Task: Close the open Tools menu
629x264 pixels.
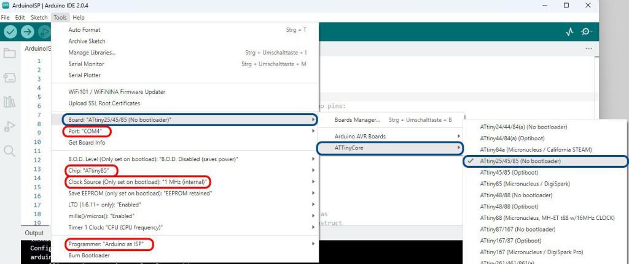Action: pos(60,18)
